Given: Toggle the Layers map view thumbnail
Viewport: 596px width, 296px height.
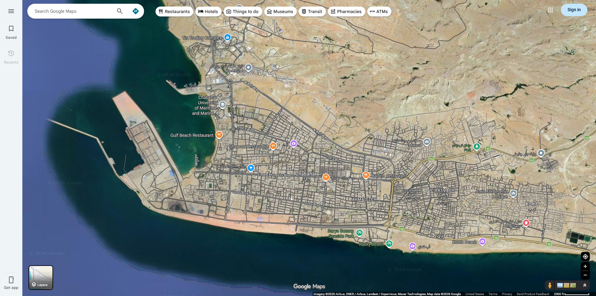Looking at the screenshot, I should click(x=41, y=277).
